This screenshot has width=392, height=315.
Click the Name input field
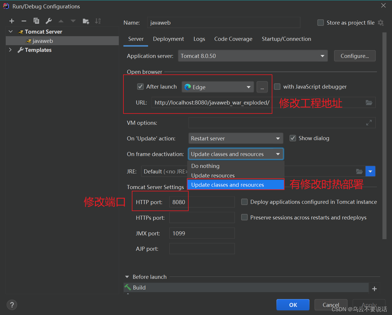click(x=224, y=23)
